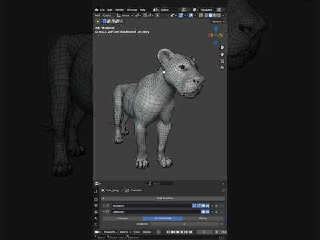Toggle the gizmo visibility button

click(x=181, y=15)
